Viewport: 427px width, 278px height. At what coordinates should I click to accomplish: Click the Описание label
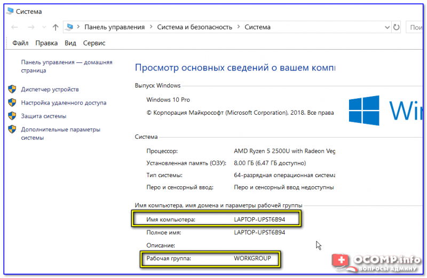[x=161, y=245]
